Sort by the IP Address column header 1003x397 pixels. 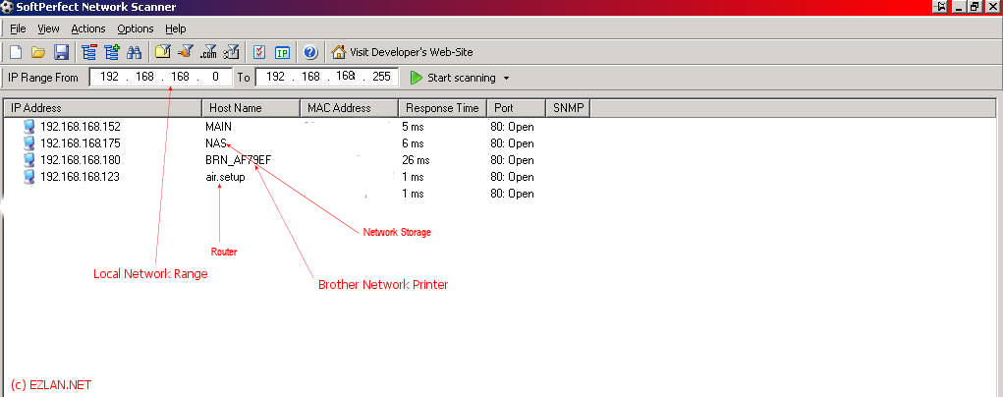pos(102,107)
